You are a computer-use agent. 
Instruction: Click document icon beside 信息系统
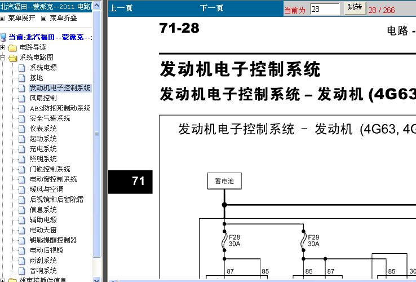click(x=22, y=210)
